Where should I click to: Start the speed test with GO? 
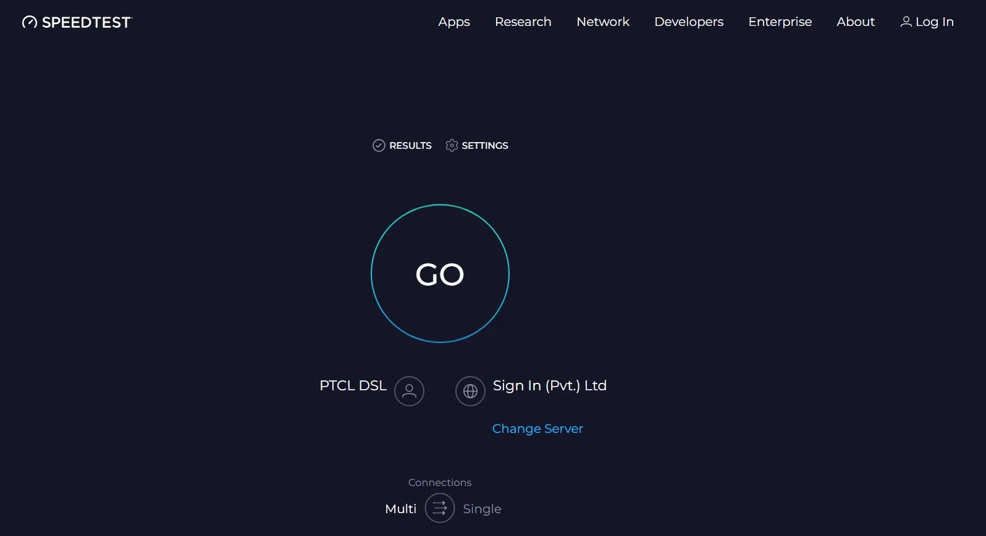440,274
